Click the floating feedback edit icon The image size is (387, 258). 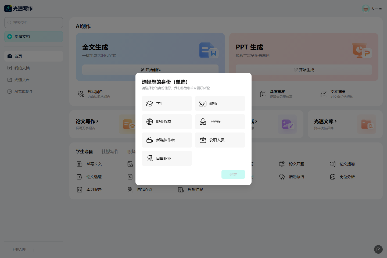pos(378,249)
